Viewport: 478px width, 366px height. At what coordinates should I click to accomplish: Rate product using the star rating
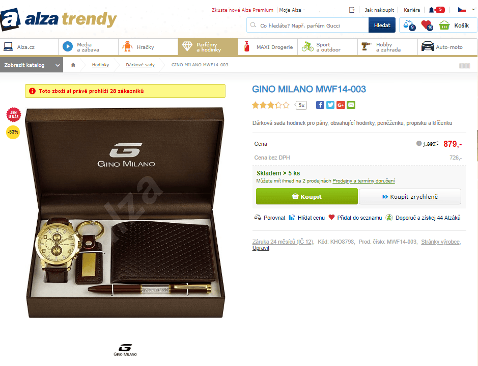pyautogui.click(x=271, y=106)
